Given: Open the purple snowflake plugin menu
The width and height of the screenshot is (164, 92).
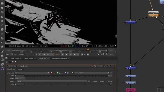Looking at the screenshot, I should [2, 69].
